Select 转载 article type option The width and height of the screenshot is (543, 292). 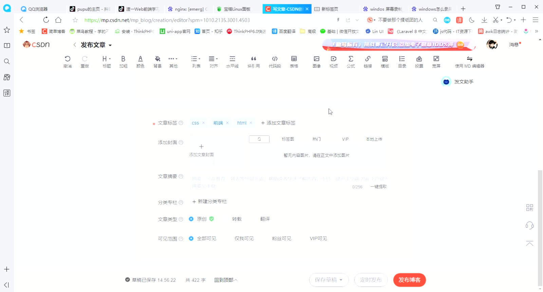[237, 219]
